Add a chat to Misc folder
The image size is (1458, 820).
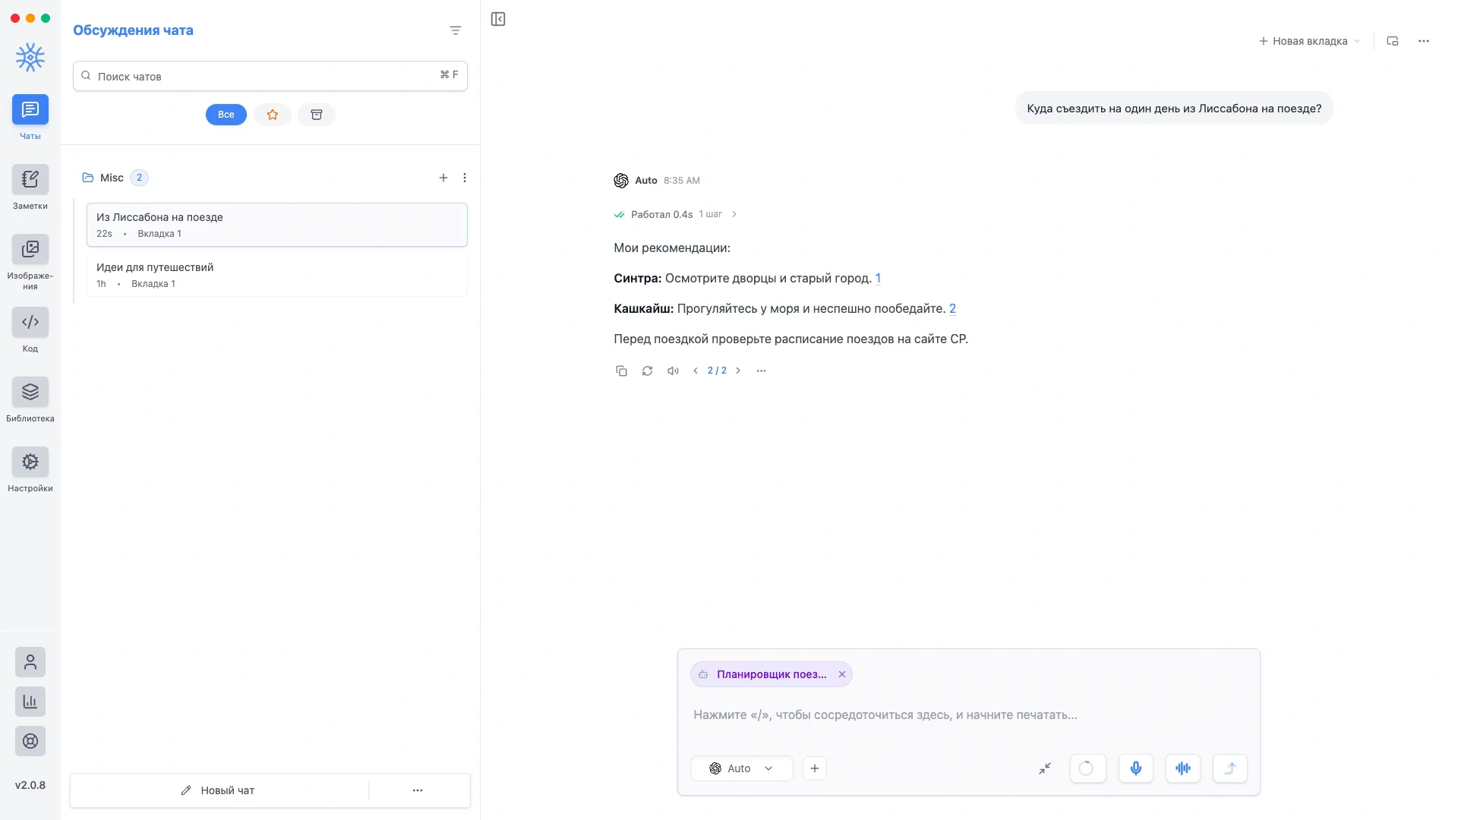click(443, 178)
